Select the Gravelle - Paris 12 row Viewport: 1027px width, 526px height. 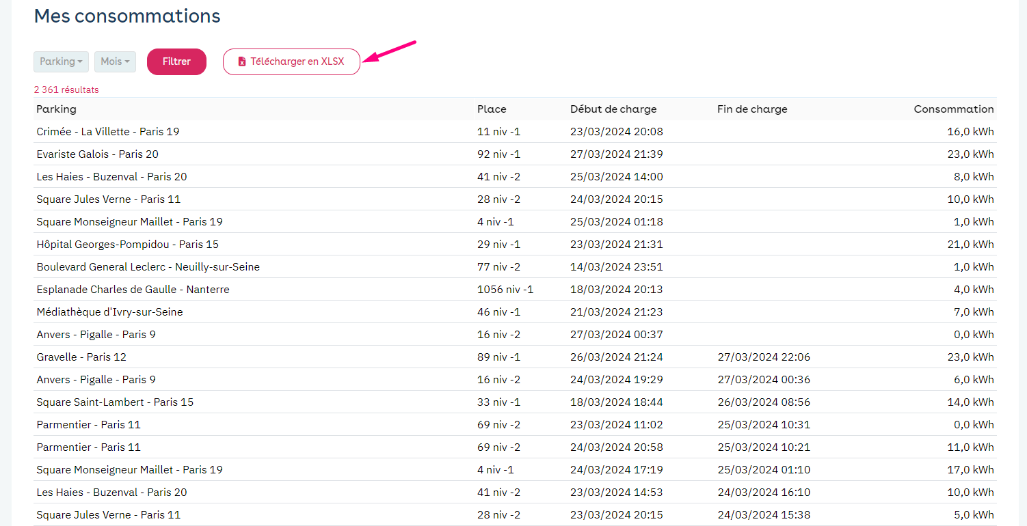coord(81,357)
